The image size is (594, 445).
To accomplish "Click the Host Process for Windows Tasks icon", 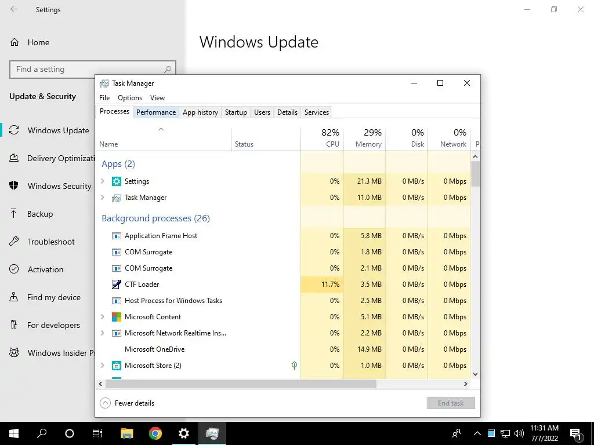I will (116, 301).
